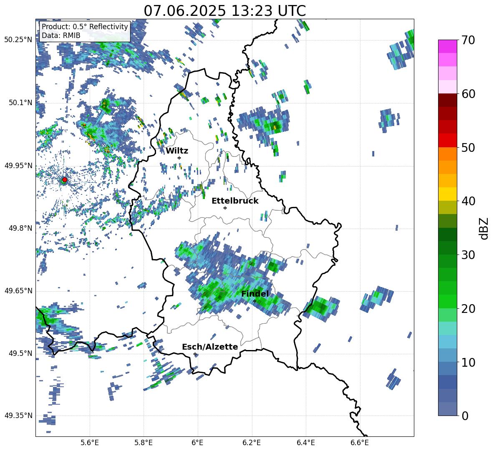Screen dimensions: 494x451
Task: Click the 5.6°E longitude label
Action: 90,443
